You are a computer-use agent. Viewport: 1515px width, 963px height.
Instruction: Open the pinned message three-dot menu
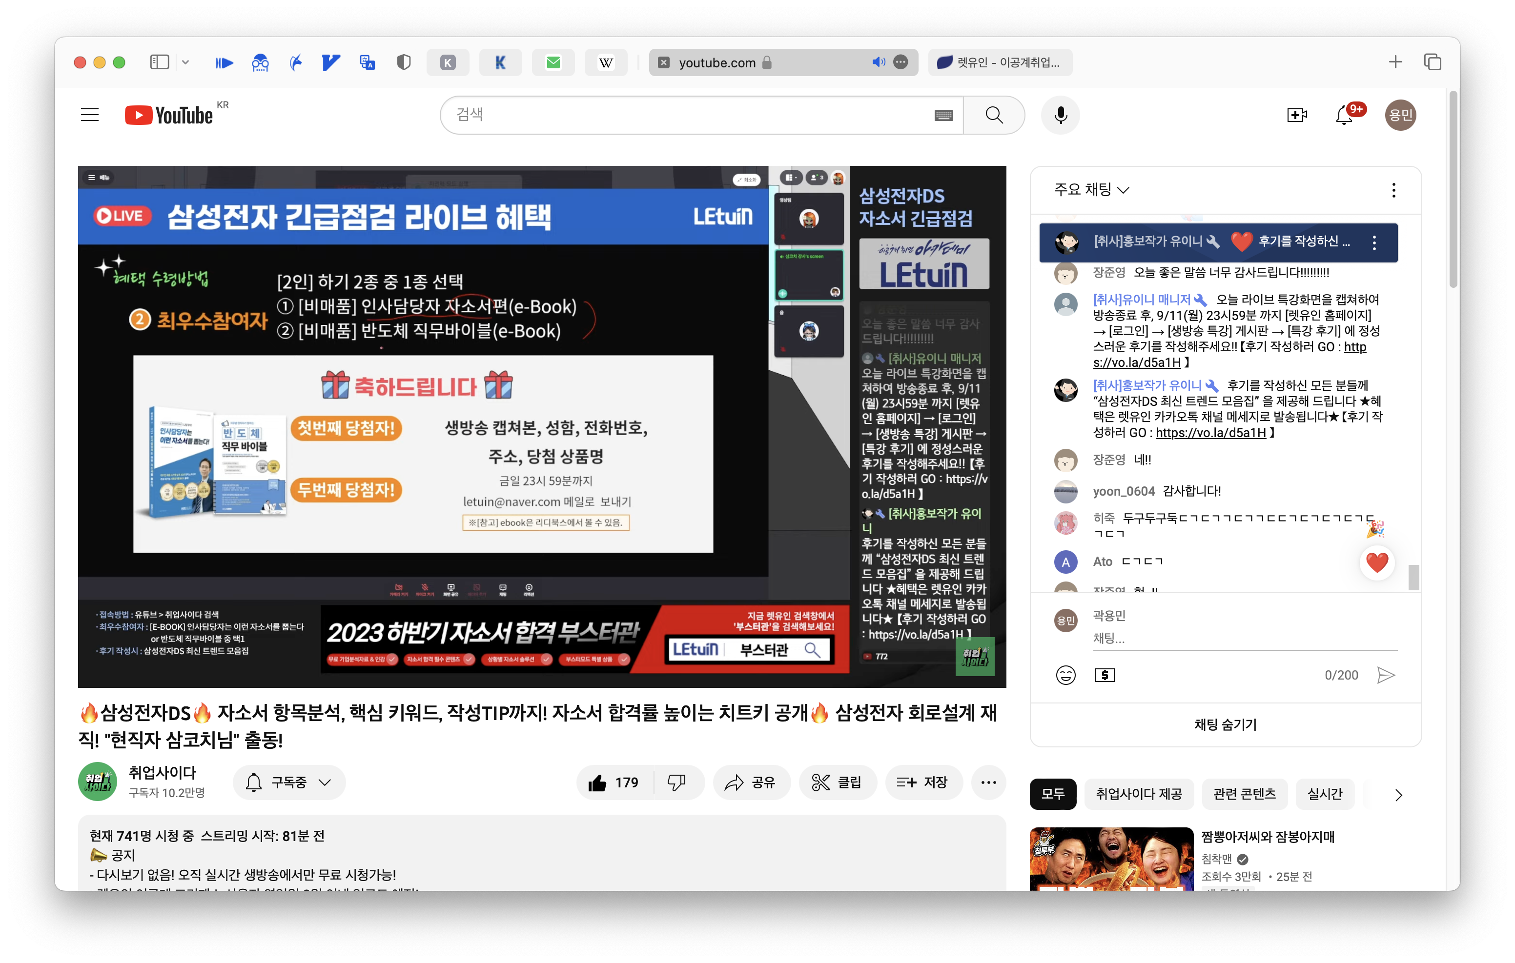[x=1374, y=242]
